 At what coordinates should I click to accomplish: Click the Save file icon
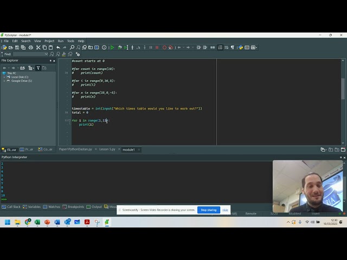(17, 47)
